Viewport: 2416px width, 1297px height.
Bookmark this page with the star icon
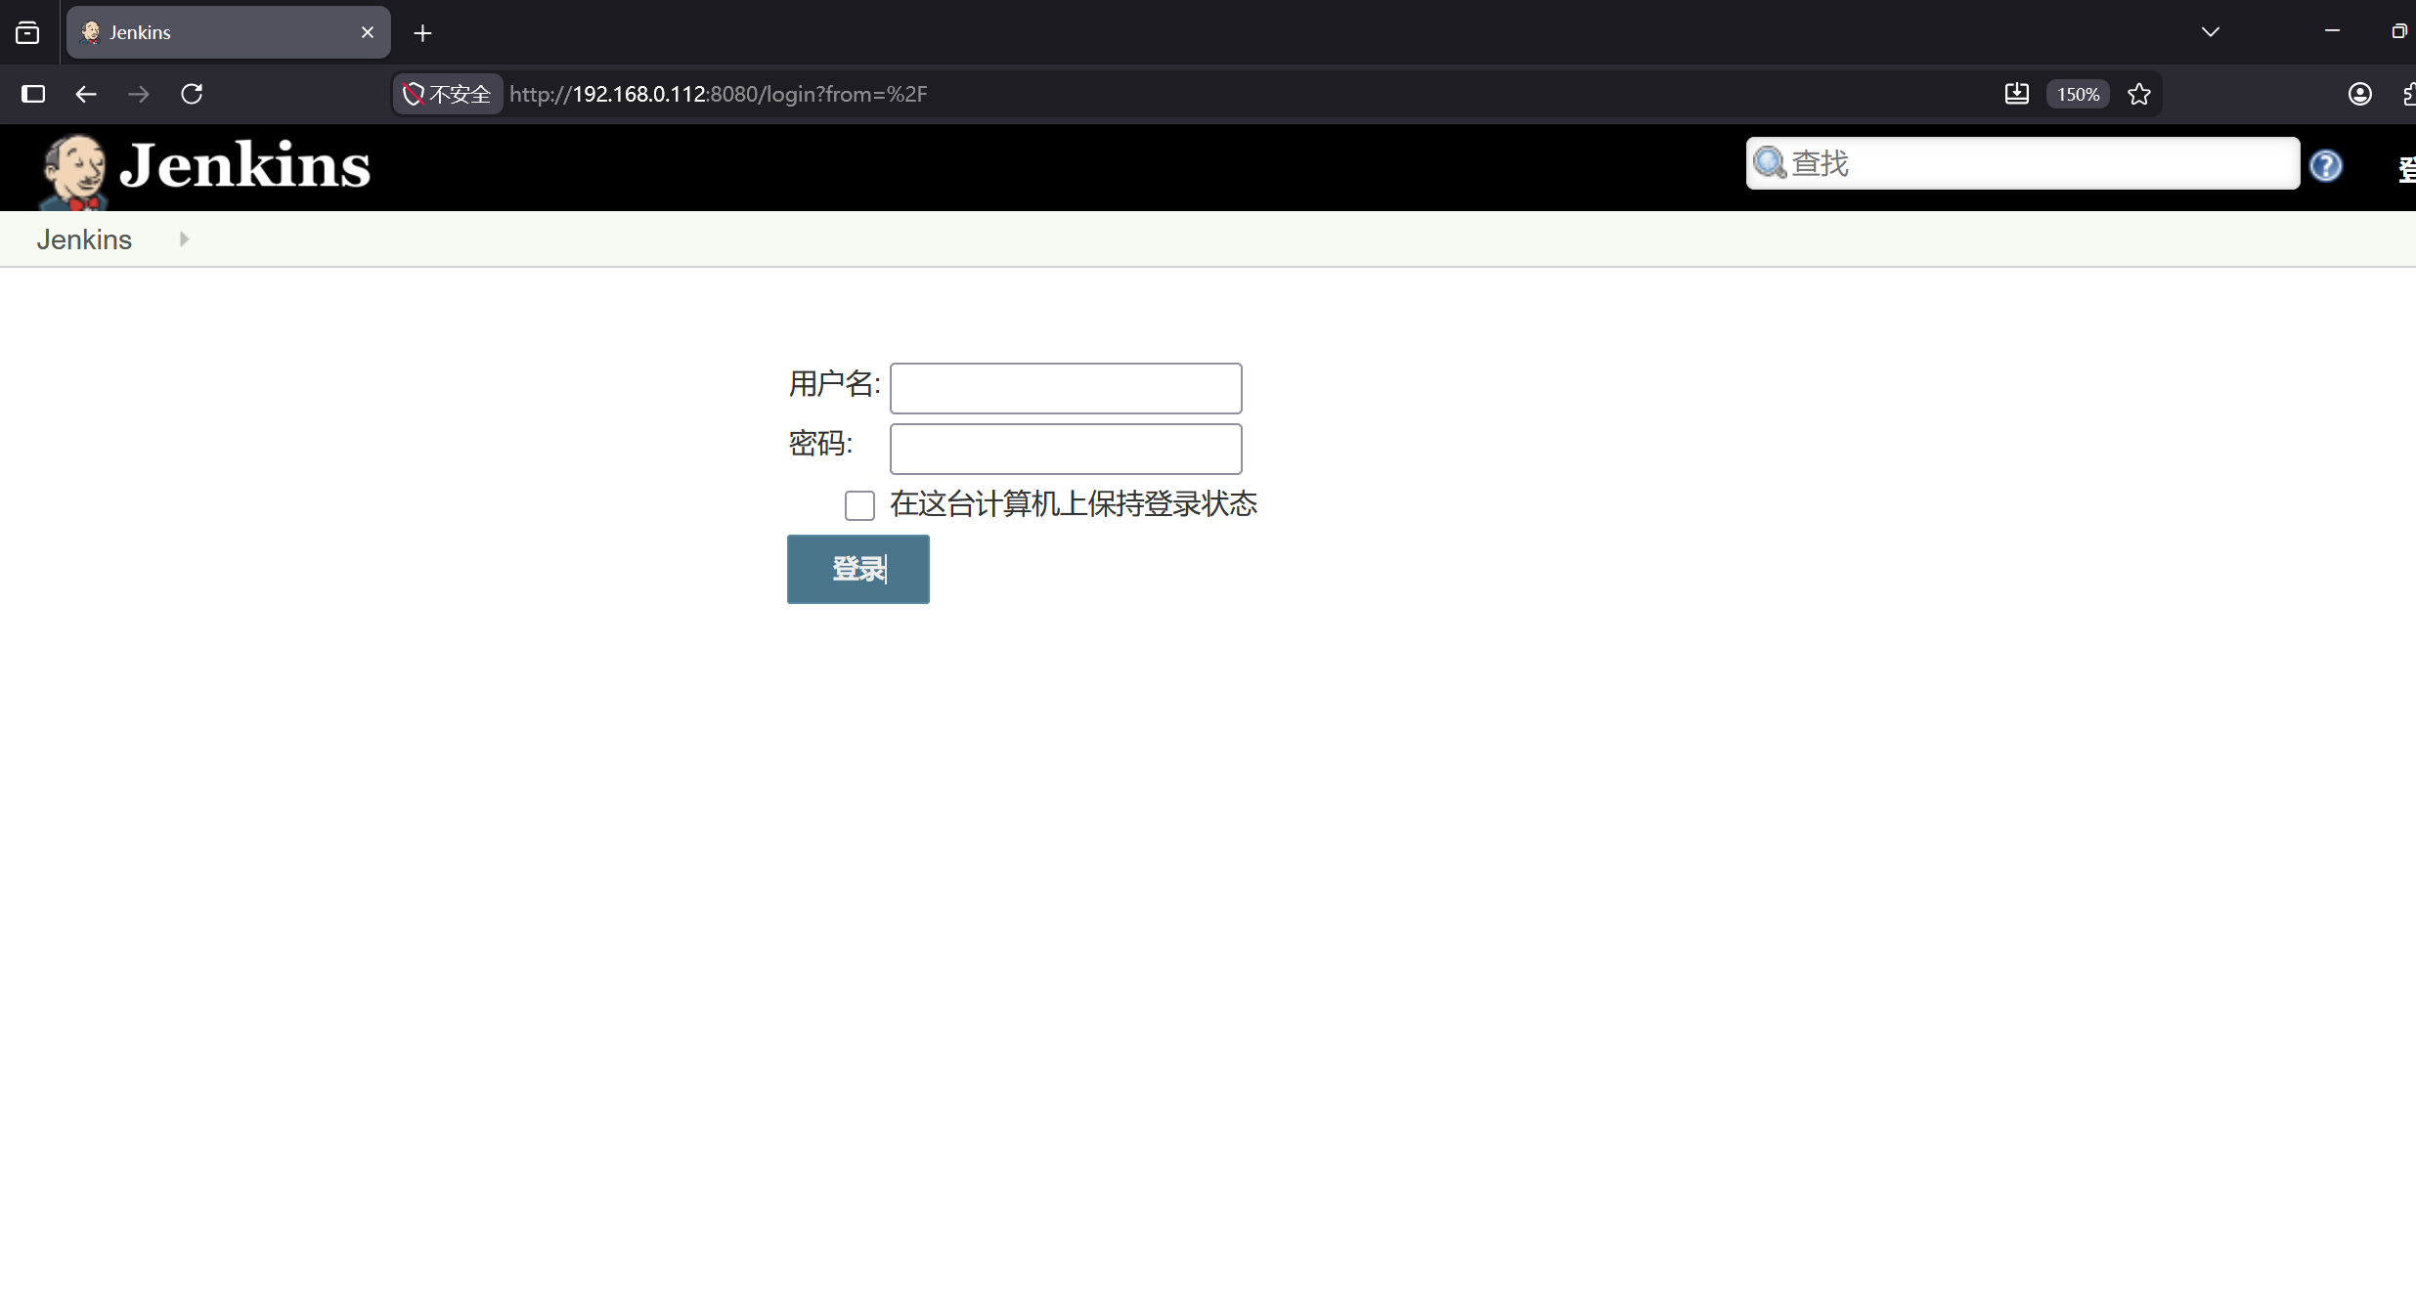2139,94
